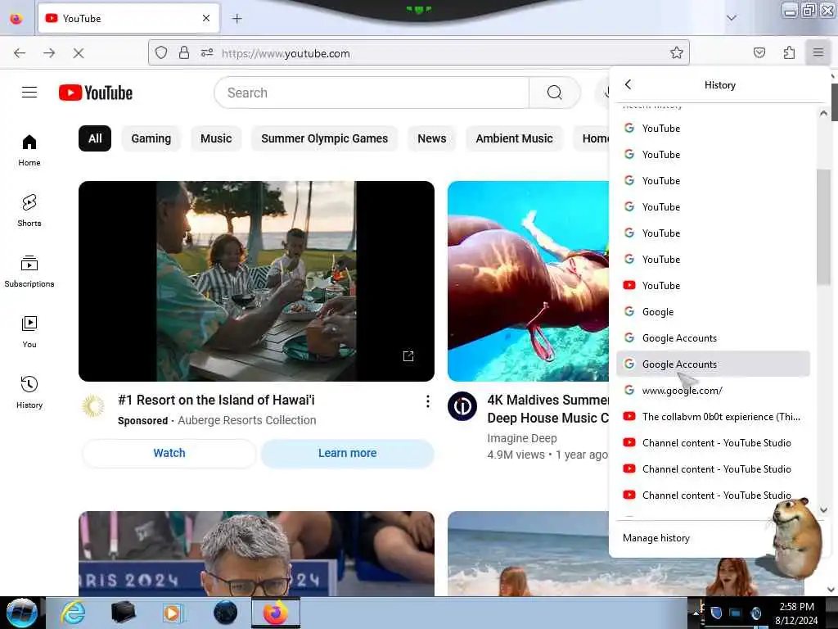Open the Paris 2024 video thumbnail

click(256, 554)
